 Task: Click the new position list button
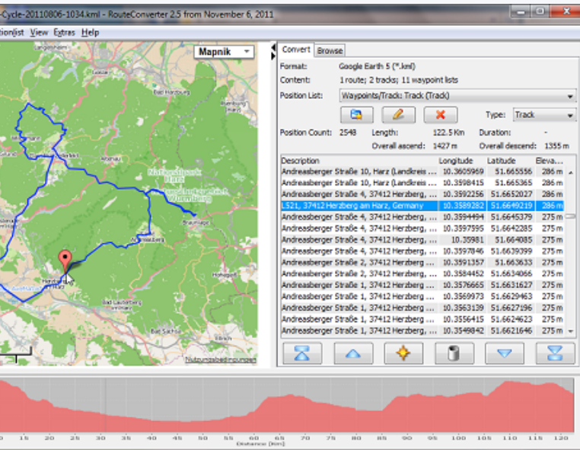point(356,115)
